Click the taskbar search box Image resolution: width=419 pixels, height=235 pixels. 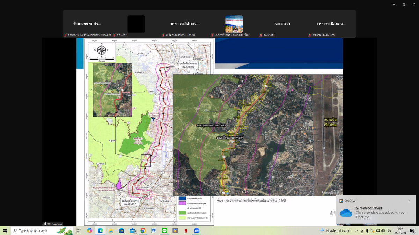click(42, 230)
